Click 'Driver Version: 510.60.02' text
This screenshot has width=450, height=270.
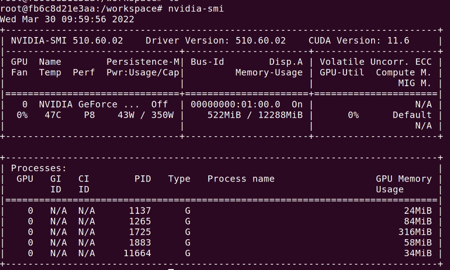(215, 41)
